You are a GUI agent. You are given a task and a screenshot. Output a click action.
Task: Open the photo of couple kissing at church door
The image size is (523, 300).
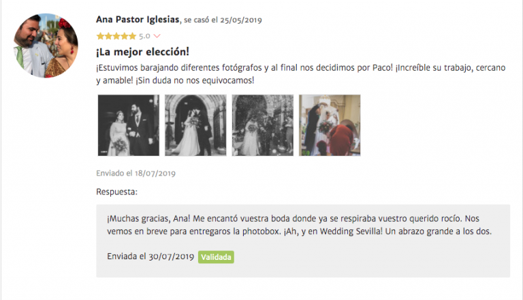195,125
